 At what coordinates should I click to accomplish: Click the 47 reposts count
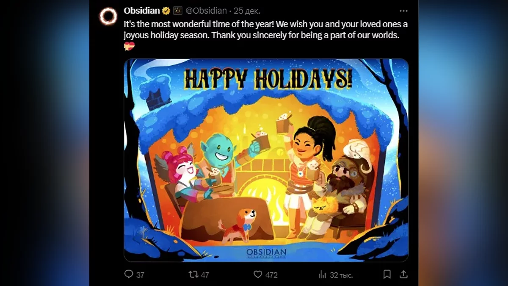click(x=205, y=275)
